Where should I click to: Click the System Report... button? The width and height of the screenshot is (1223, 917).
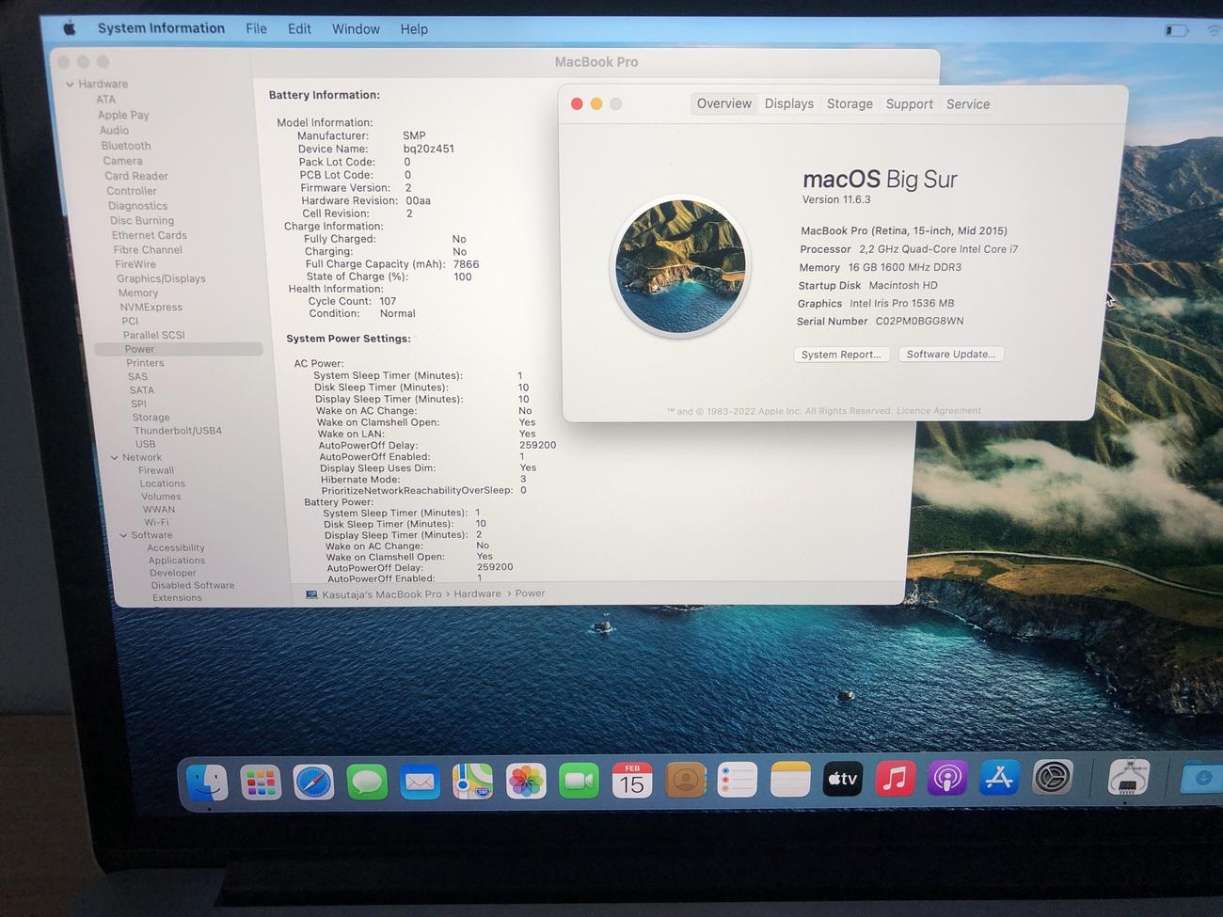point(841,355)
